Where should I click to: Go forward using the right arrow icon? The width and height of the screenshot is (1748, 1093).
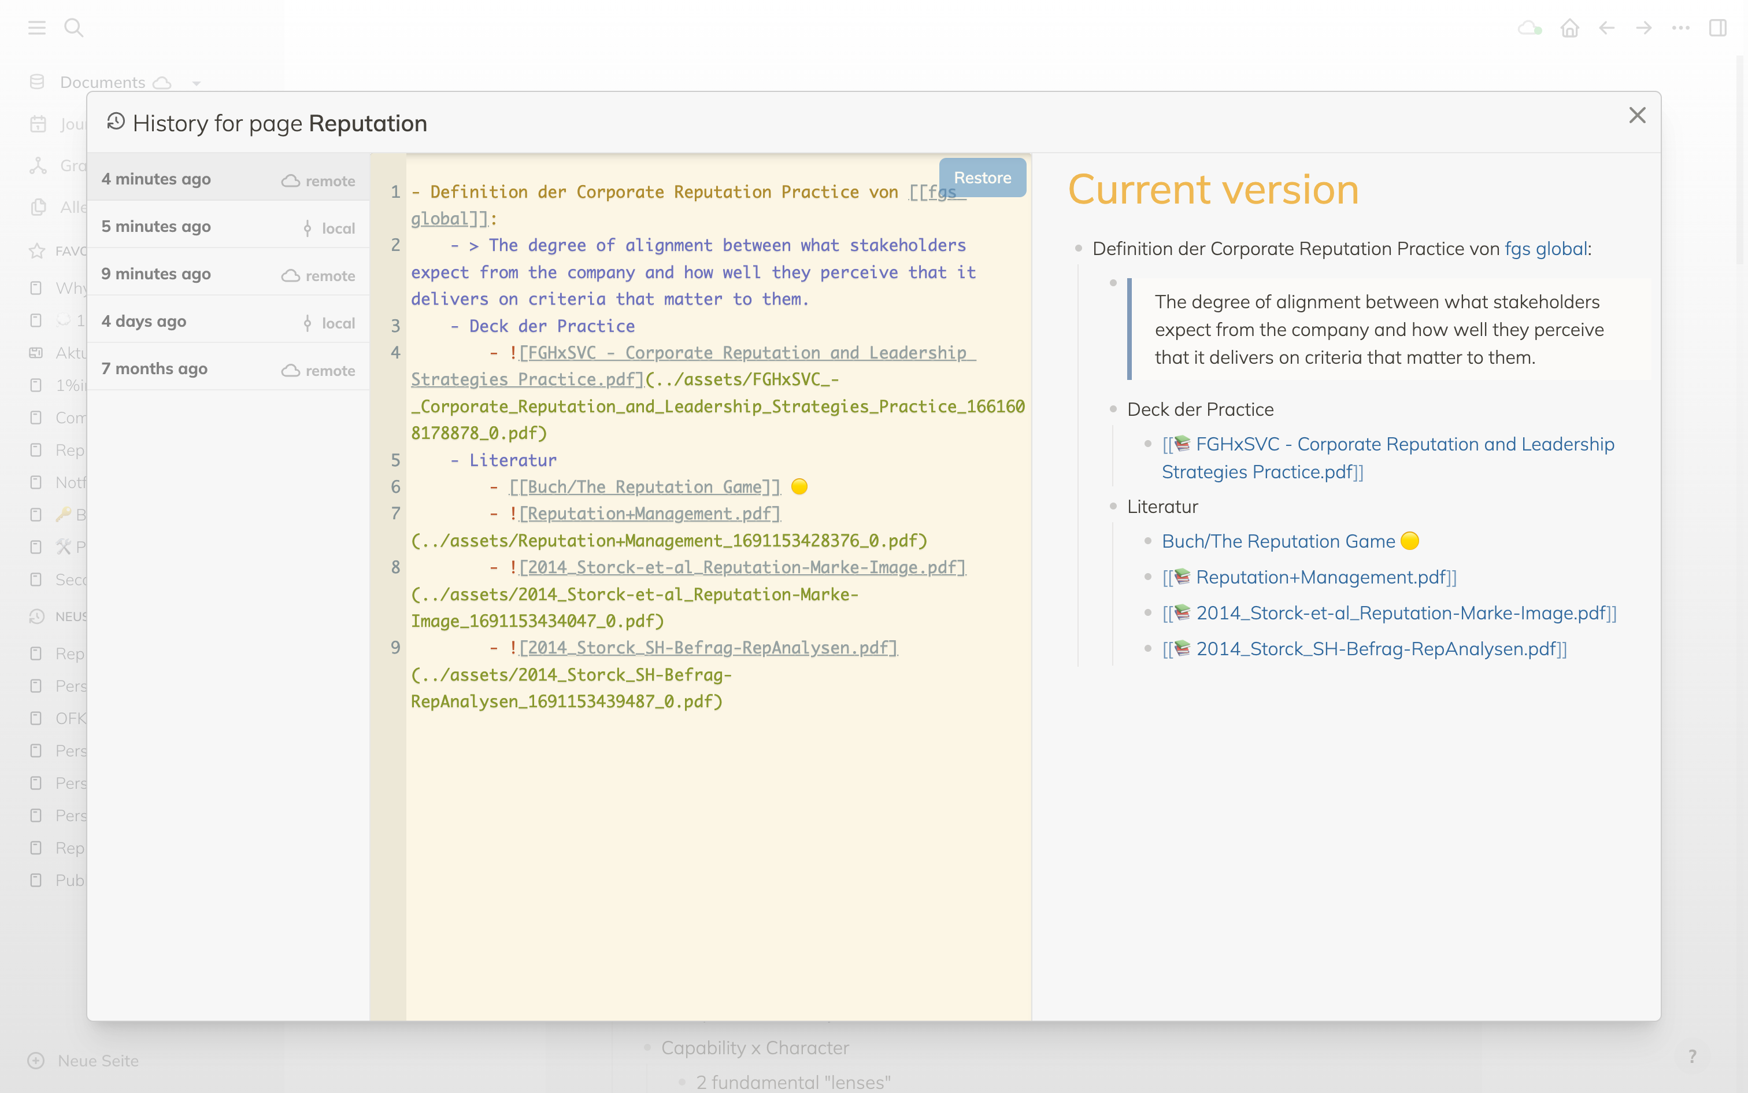(1643, 28)
